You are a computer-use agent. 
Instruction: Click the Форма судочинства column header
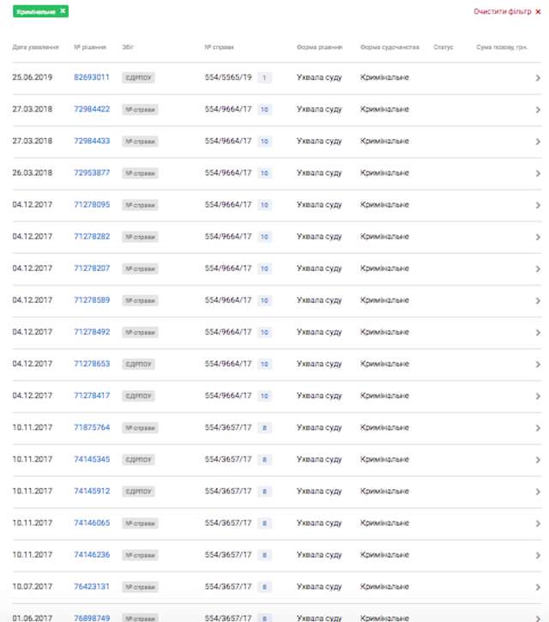389,47
